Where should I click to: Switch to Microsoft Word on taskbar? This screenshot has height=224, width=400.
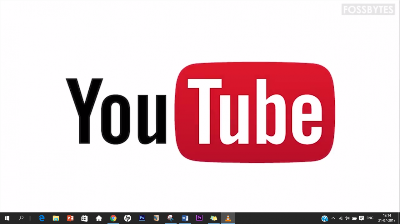(x=185, y=218)
